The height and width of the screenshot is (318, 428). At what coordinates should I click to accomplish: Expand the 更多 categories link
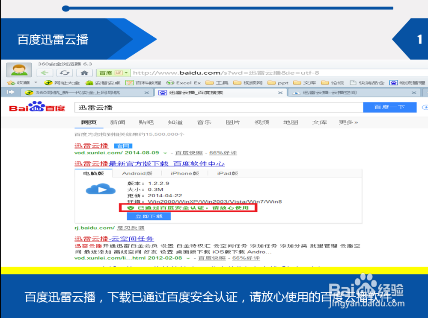pyautogui.click(x=348, y=122)
